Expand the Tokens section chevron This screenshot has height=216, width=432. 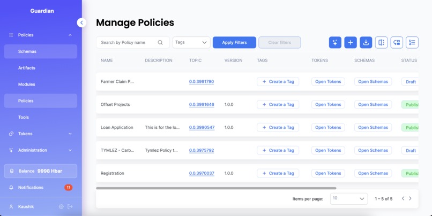tap(70, 134)
